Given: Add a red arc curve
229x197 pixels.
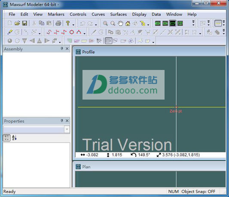Looking at the screenshot, I should (79, 32).
